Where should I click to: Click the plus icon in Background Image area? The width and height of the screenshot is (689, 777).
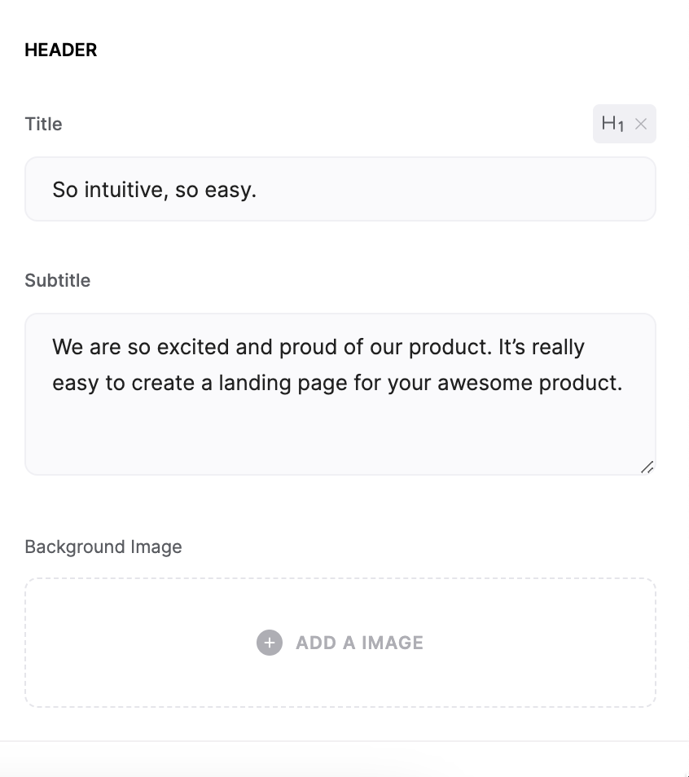269,642
